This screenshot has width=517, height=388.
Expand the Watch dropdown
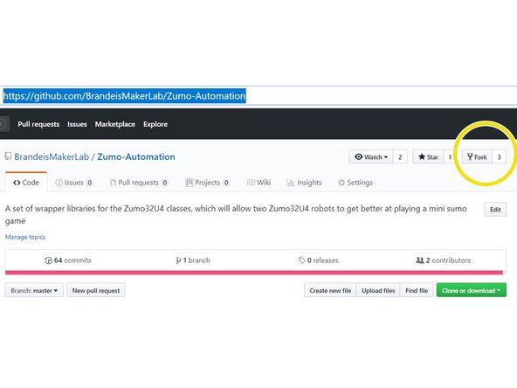(371, 157)
